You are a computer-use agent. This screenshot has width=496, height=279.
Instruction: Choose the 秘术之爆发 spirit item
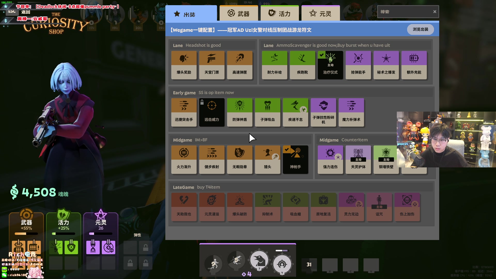point(386,65)
